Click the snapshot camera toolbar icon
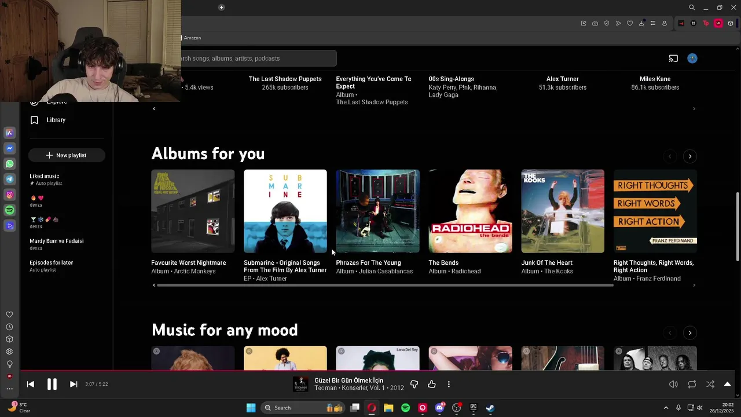 [x=595, y=23]
